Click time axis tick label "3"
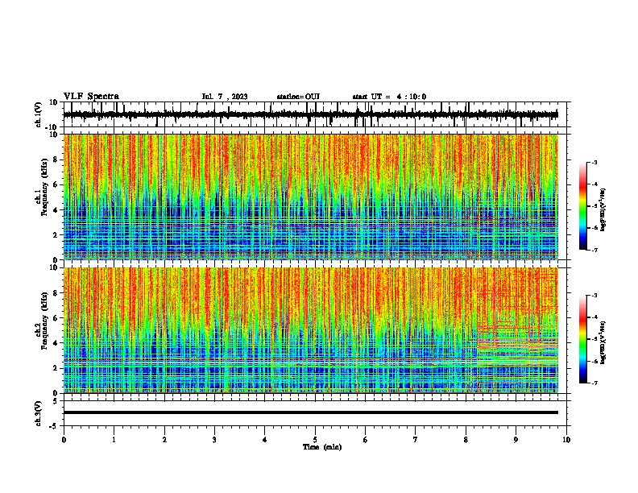 click(214, 440)
